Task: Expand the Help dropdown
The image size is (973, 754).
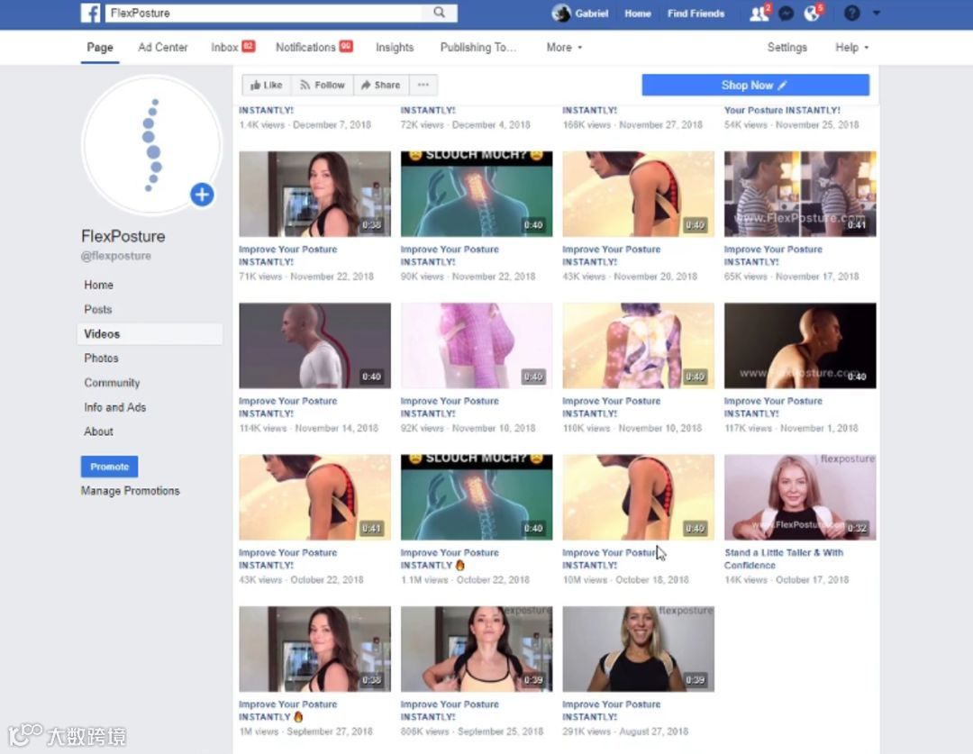Action: [x=851, y=47]
